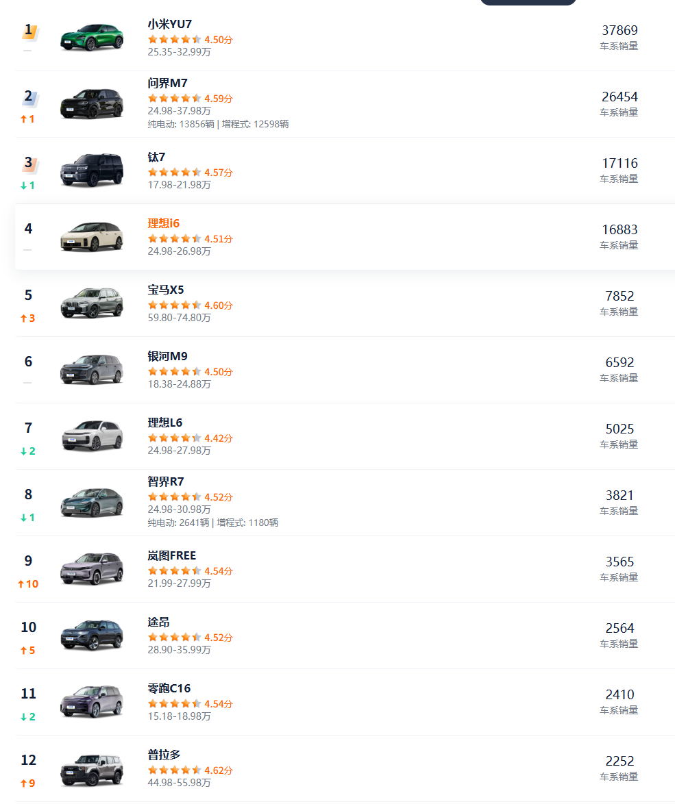The width and height of the screenshot is (675, 804).
Task: Open the 理想i6 highlighted title link
Action: point(163,223)
